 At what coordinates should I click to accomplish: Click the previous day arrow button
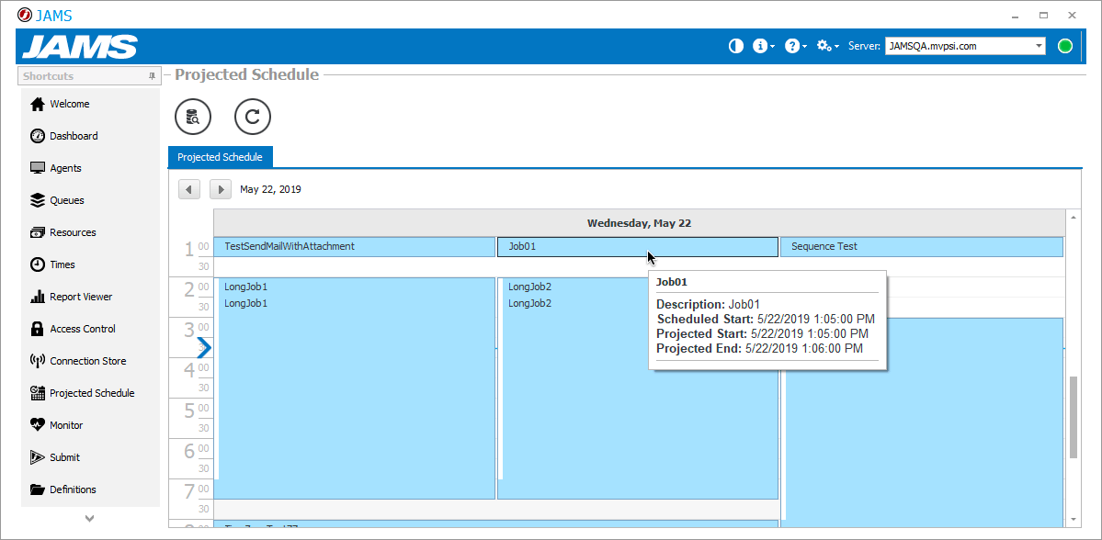click(188, 188)
